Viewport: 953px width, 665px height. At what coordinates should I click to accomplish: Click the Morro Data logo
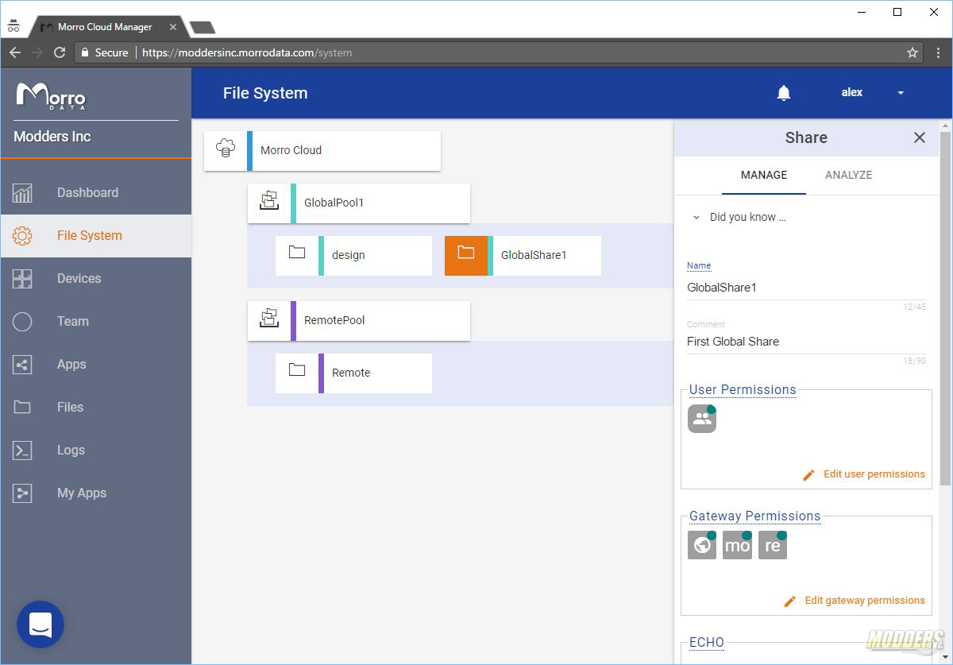click(x=51, y=96)
